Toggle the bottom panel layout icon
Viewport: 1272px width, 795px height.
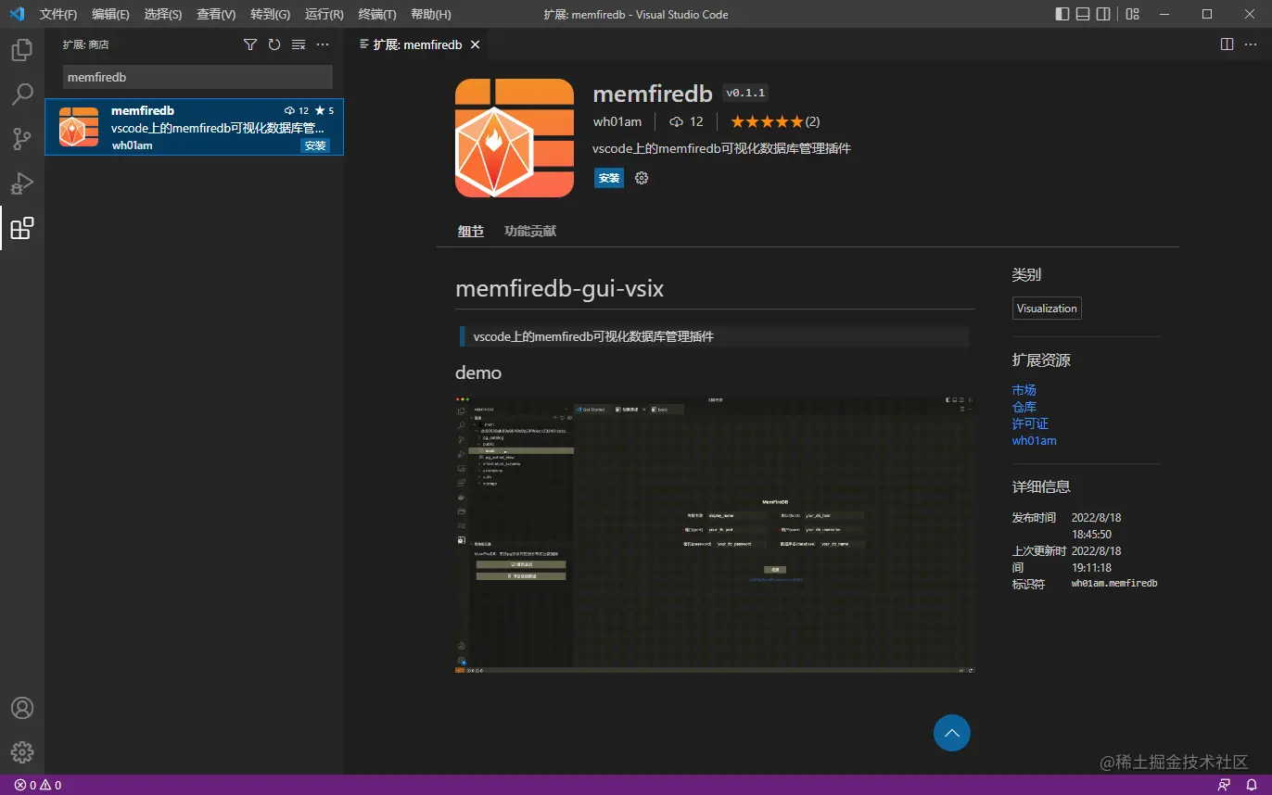[x=1083, y=14]
